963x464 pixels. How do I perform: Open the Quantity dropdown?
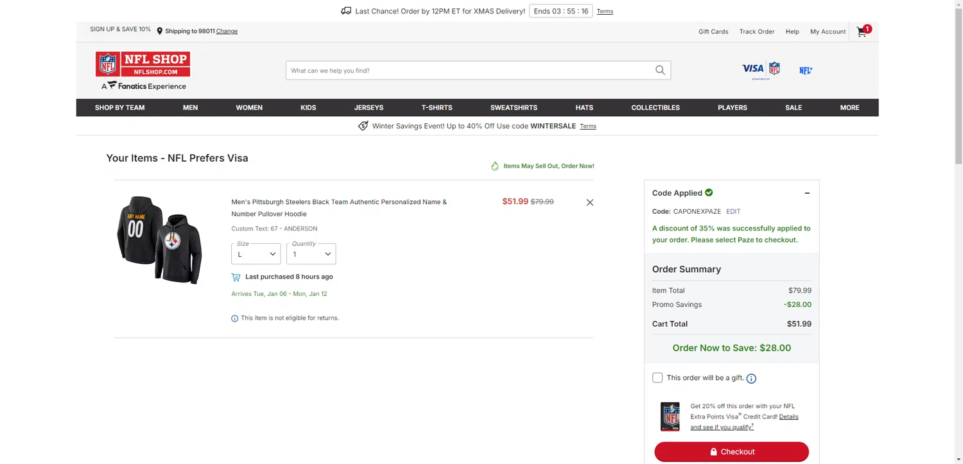point(311,253)
